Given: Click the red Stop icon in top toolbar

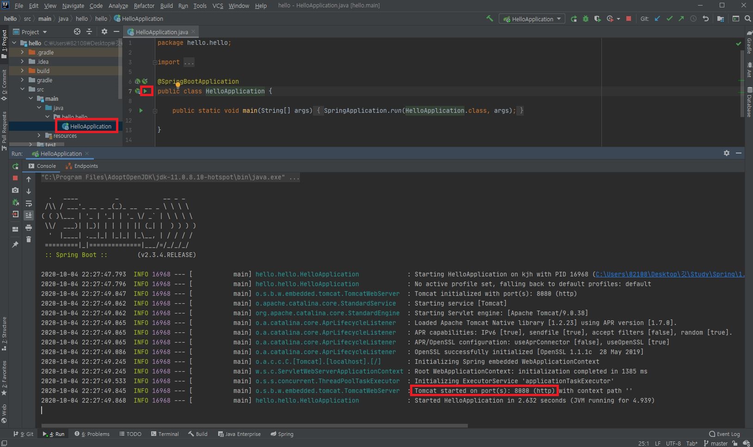Looking at the screenshot, I should pyautogui.click(x=629, y=18).
